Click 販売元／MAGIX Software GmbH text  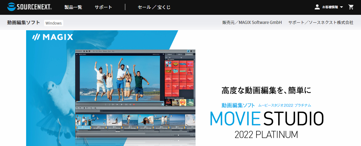(252, 23)
